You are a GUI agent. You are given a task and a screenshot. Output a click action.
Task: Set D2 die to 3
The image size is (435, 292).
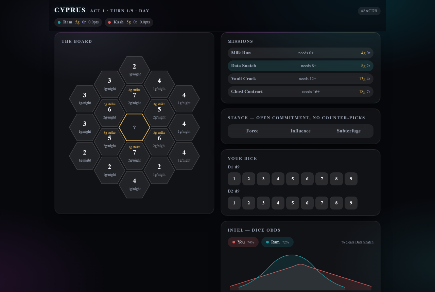click(x=263, y=203)
